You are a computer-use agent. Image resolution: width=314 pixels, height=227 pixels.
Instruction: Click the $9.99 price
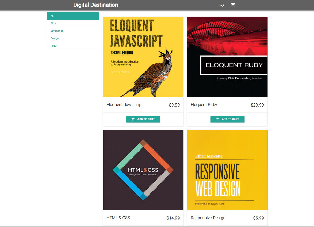coord(174,105)
